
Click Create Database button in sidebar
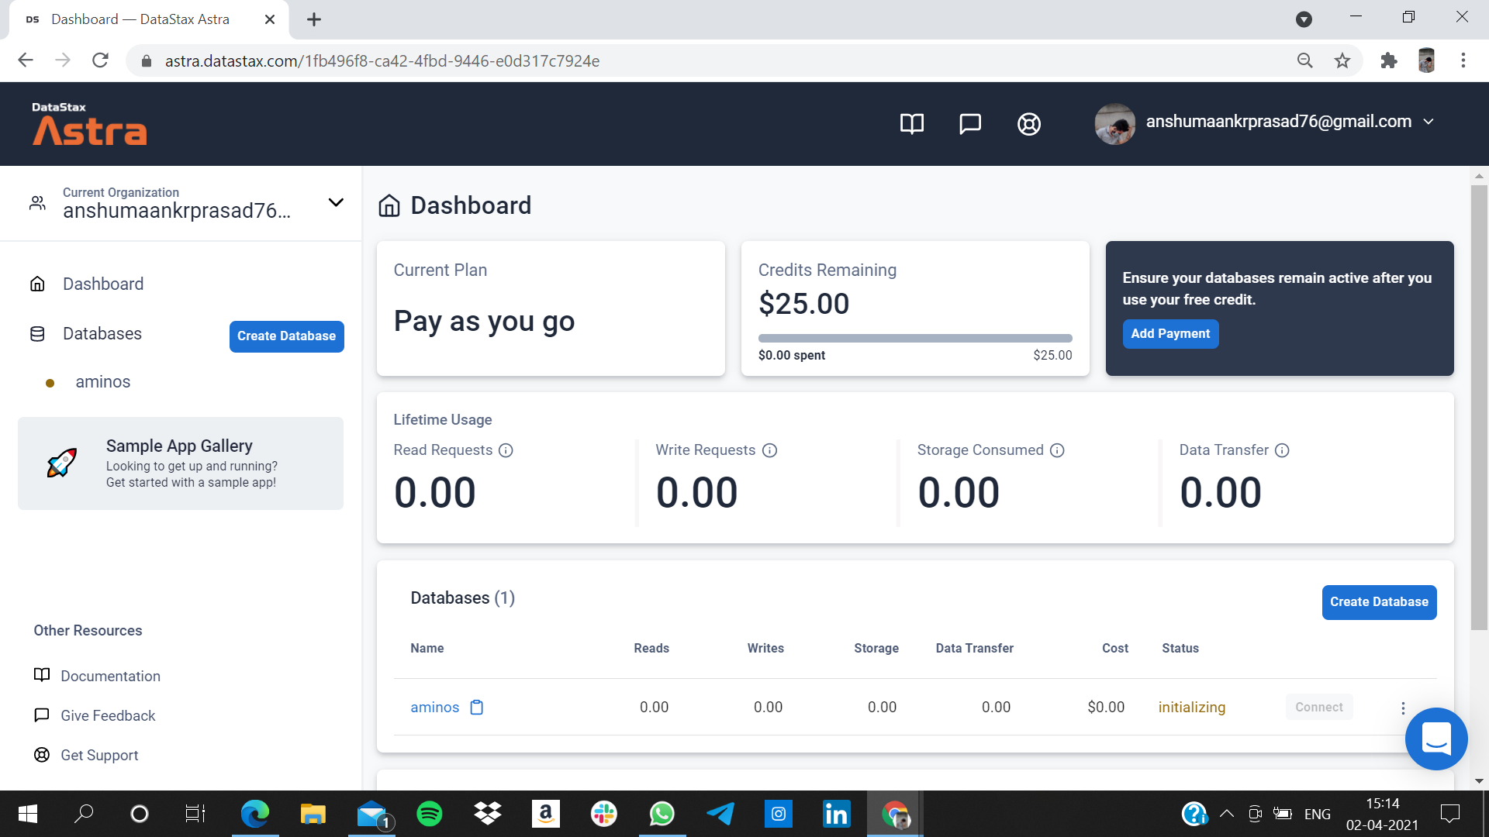coord(286,336)
